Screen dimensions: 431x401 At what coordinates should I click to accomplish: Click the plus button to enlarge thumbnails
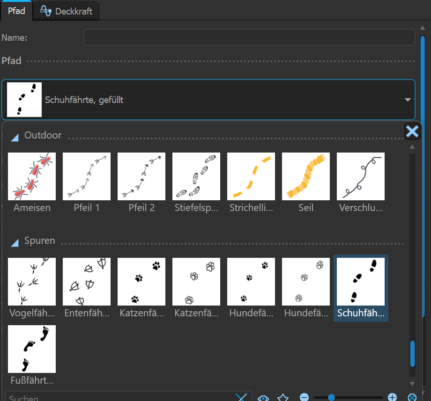point(392,398)
